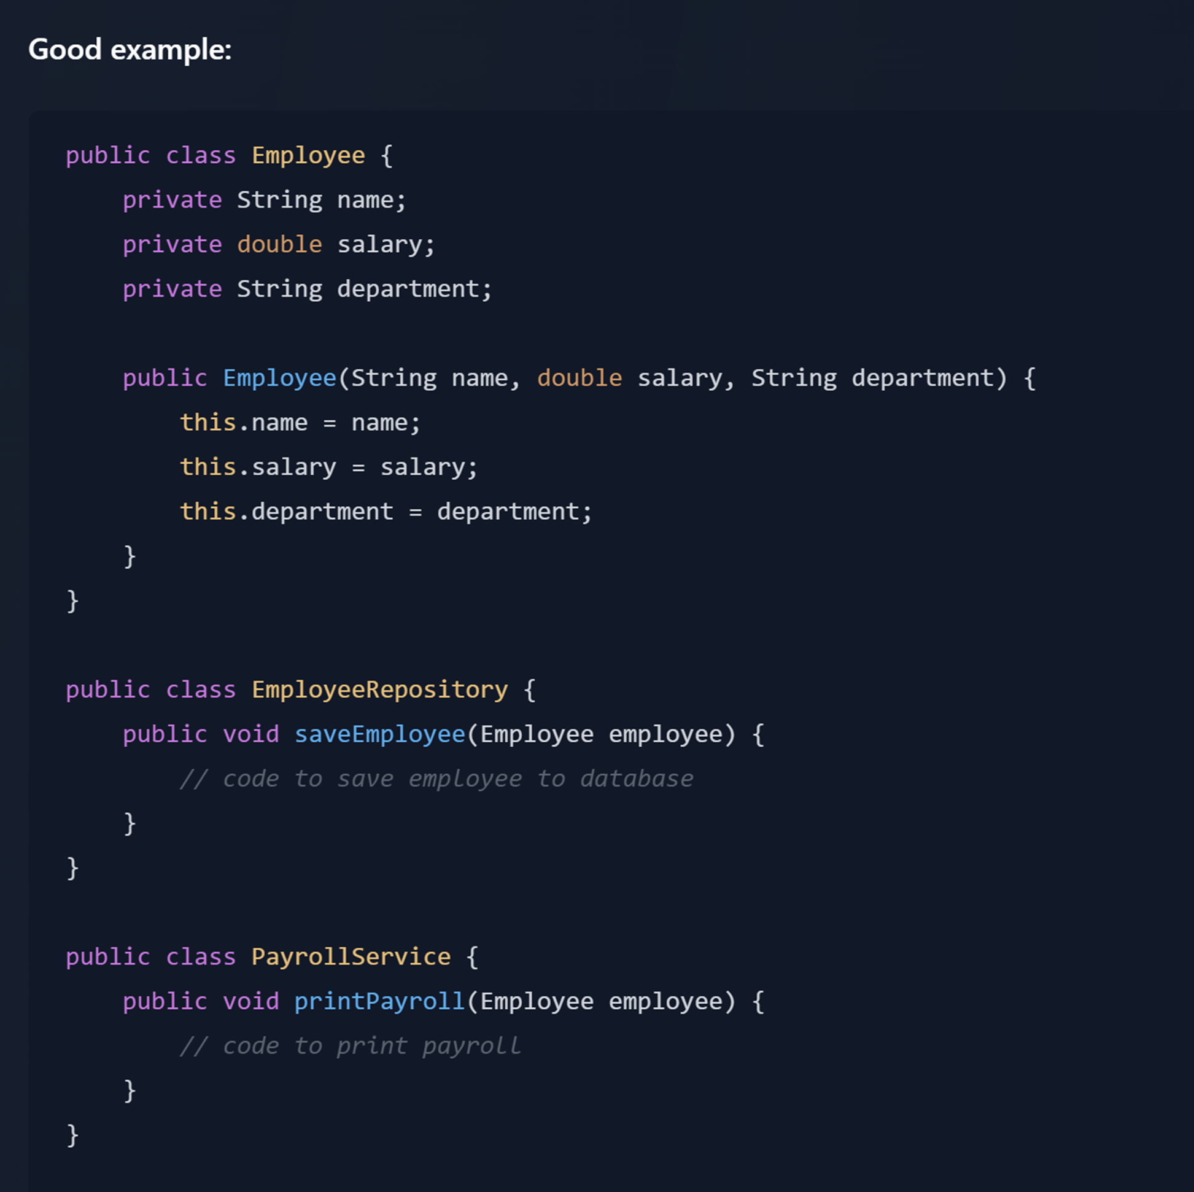Click the EmployeeRepository class name
Image resolution: width=1194 pixels, height=1192 pixels.
(379, 690)
